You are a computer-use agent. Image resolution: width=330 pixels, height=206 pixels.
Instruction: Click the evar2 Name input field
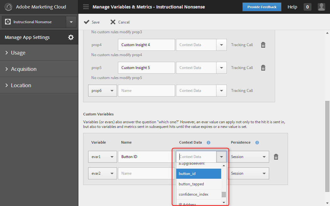point(146,173)
